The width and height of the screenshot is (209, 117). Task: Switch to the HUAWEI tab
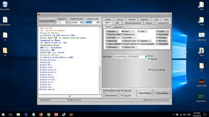(x=132, y=19)
